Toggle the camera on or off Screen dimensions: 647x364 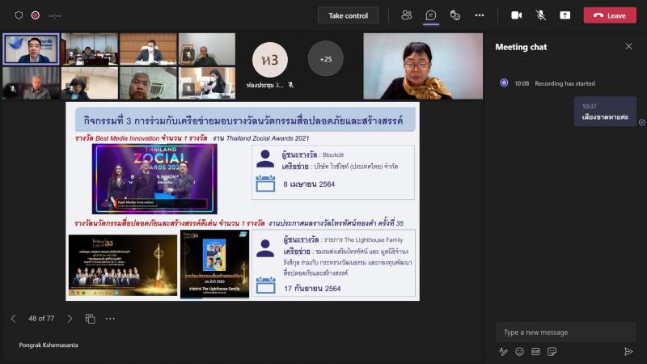517,15
